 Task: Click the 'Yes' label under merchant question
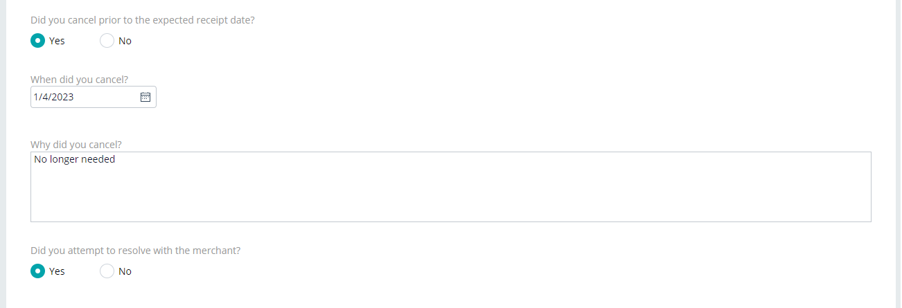point(57,271)
